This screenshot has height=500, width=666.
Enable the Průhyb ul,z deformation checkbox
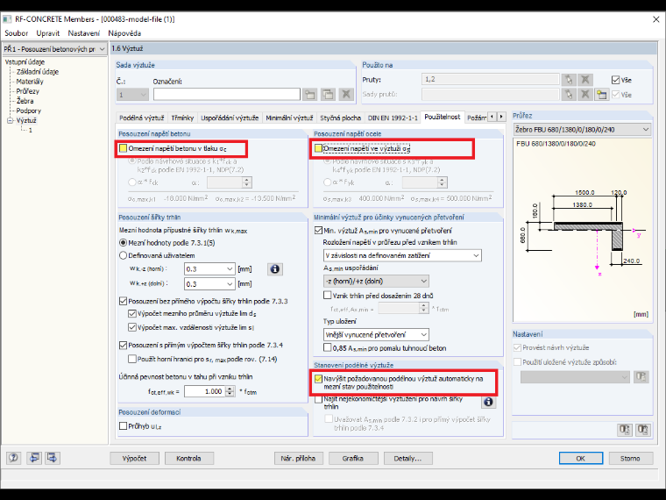(x=124, y=425)
